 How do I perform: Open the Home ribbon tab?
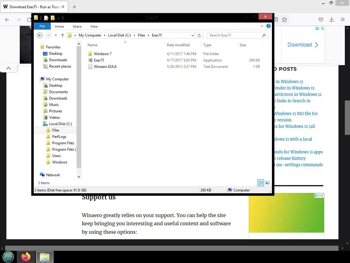(x=59, y=26)
